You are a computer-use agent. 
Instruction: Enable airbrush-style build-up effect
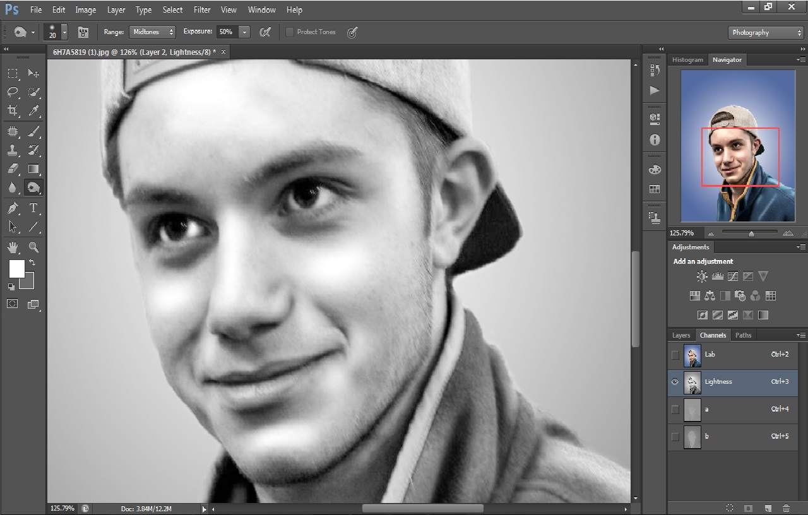(x=266, y=32)
